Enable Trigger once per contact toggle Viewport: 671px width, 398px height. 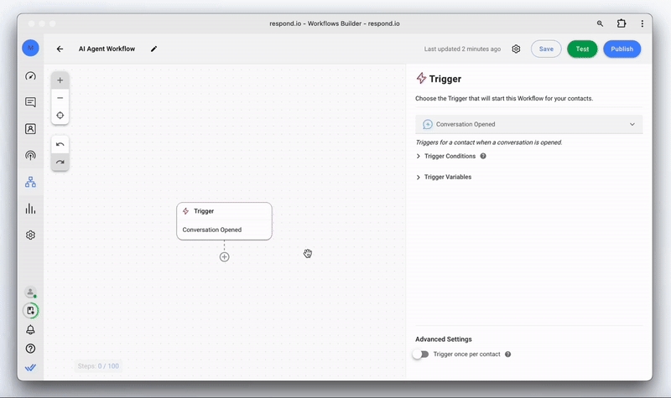(x=420, y=354)
